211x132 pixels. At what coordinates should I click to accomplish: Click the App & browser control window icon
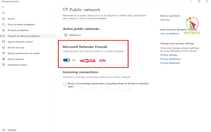(x=3, y=42)
